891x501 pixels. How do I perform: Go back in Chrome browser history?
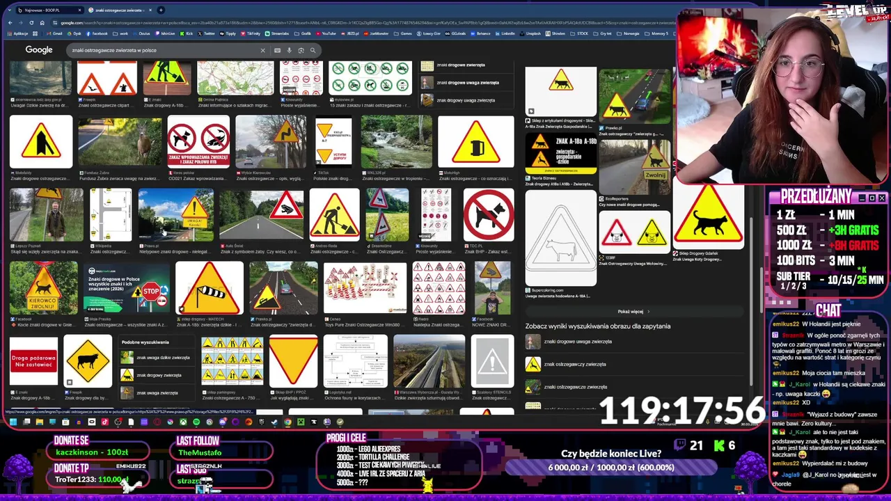tap(10, 23)
